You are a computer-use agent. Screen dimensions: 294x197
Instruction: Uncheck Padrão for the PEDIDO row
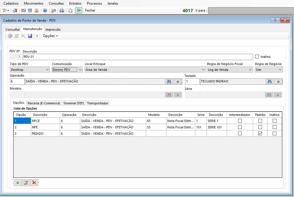[x=260, y=133]
